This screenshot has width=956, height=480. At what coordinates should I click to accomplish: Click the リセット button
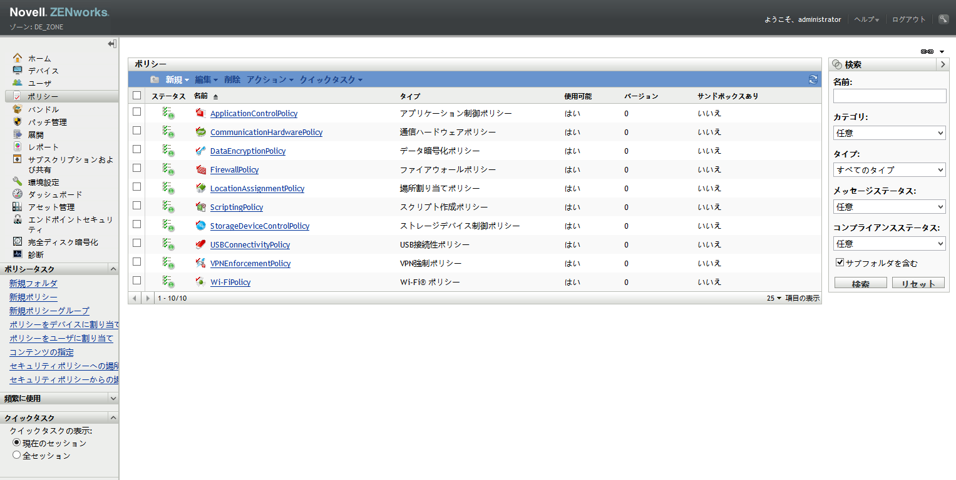(x=918, y=283)
